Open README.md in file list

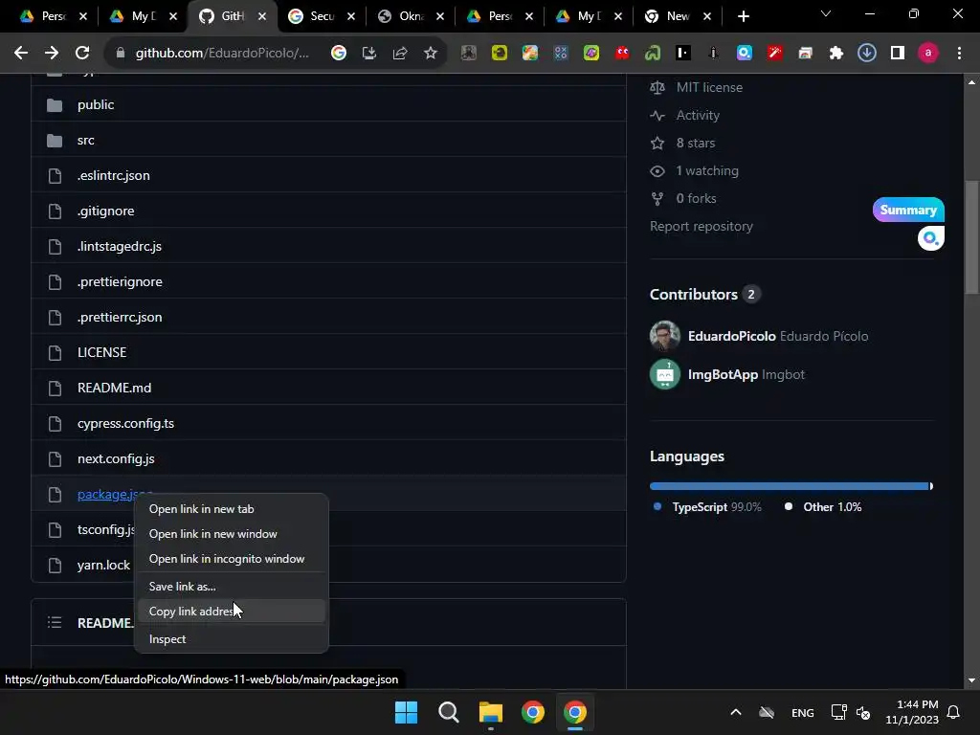coord(115,389)
